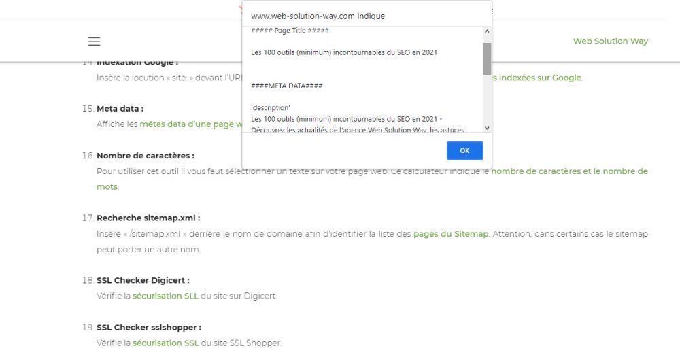This screenshot has height=357, width=680.
Task: Open 'métas data d'une page' link
Action: (191, 124)
